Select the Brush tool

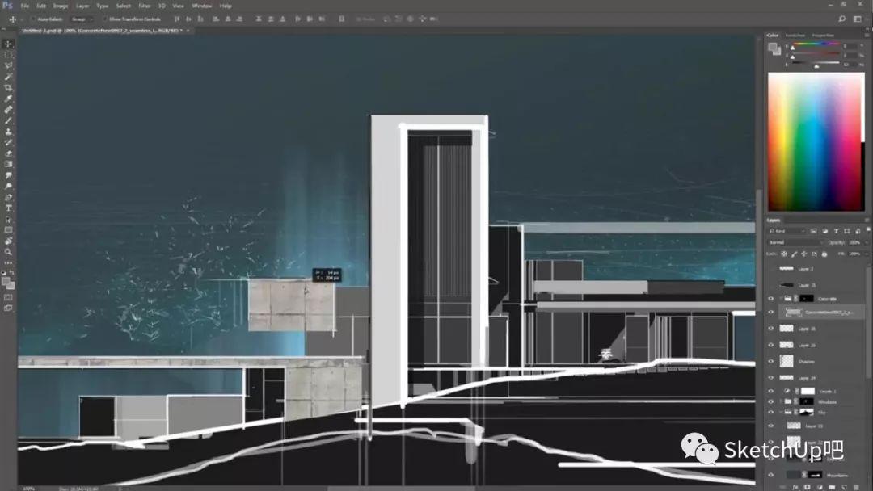(x=8, y=120)
